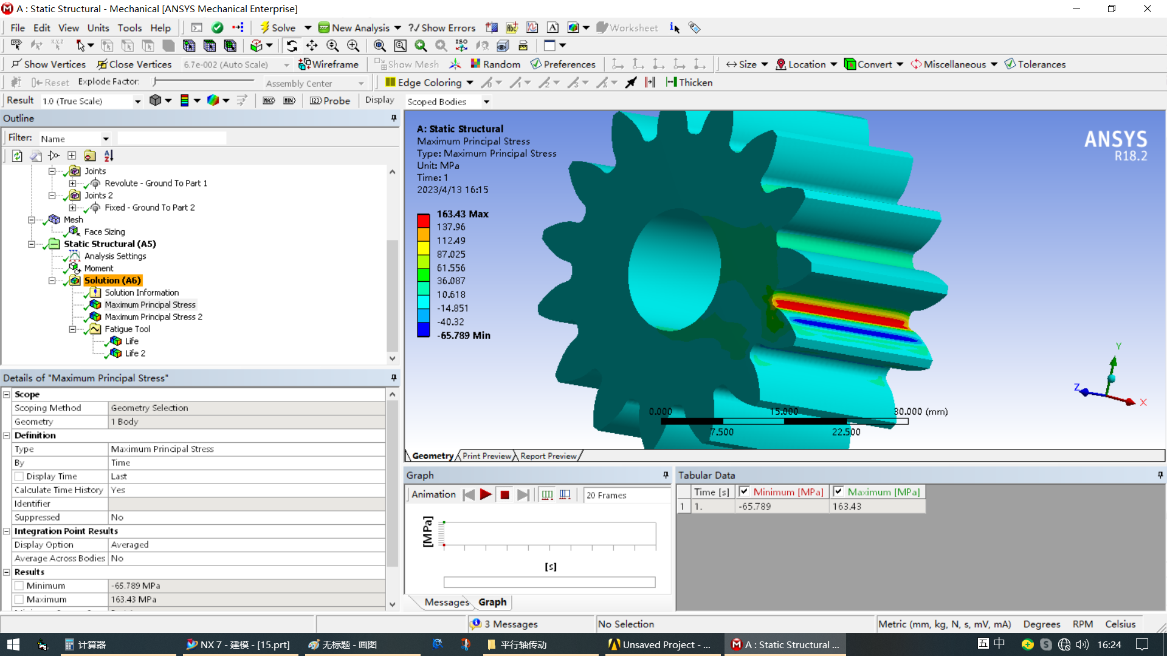This screenshot has height=656, width=1167.
Task: Click the Thicken button
Action: (x=689, y=83)
